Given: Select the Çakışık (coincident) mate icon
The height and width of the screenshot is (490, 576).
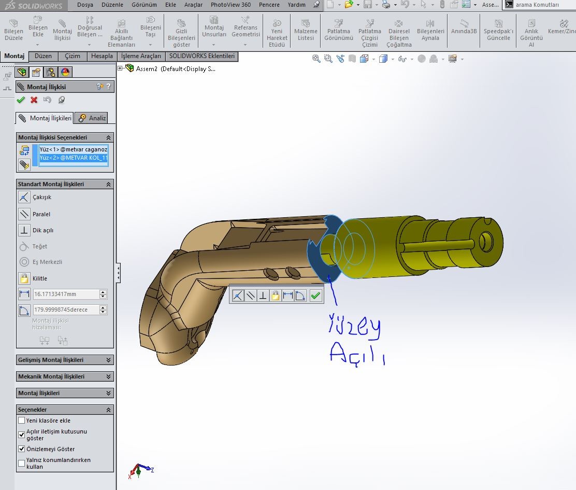Looking at the screenshot, I should point(24,197).
